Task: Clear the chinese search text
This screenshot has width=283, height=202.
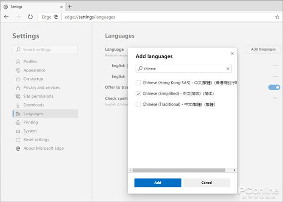Action: pyautogui.click(x=228, y=69)
